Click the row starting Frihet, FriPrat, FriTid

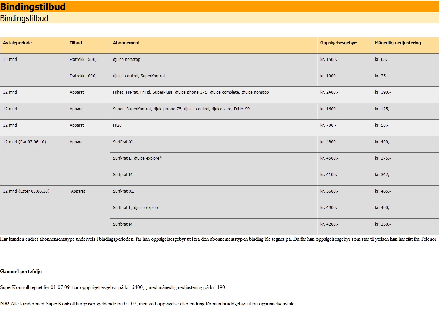pos(219,95)
